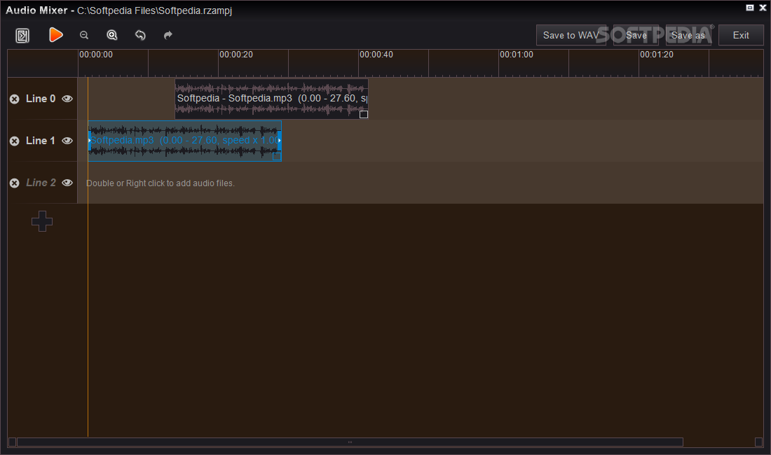Select the Softpedia - Softpedia.mp3 clip on Line 0

tap(271, 99)
